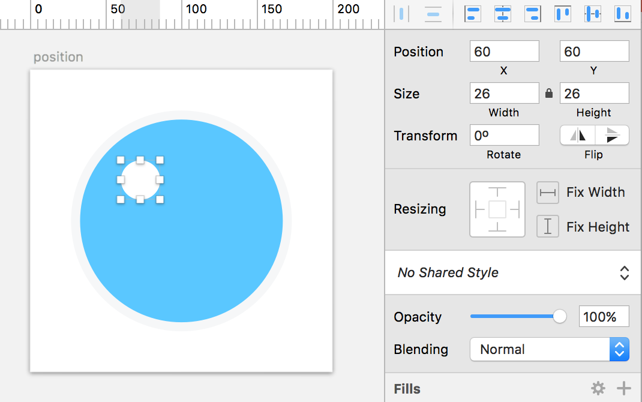Flip the layer vertically
This screenshot has height=402, width=642.
(612, 135)
